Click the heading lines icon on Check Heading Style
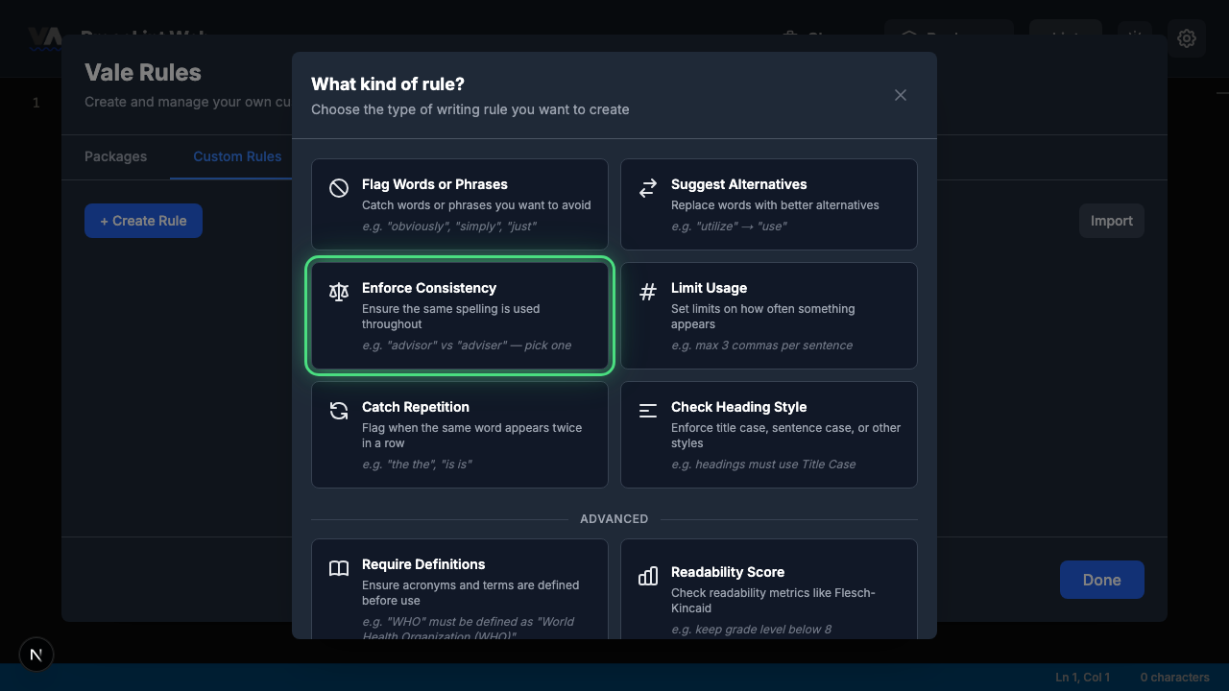Viewport: 1229px width, 691px height. click(648, 410)
